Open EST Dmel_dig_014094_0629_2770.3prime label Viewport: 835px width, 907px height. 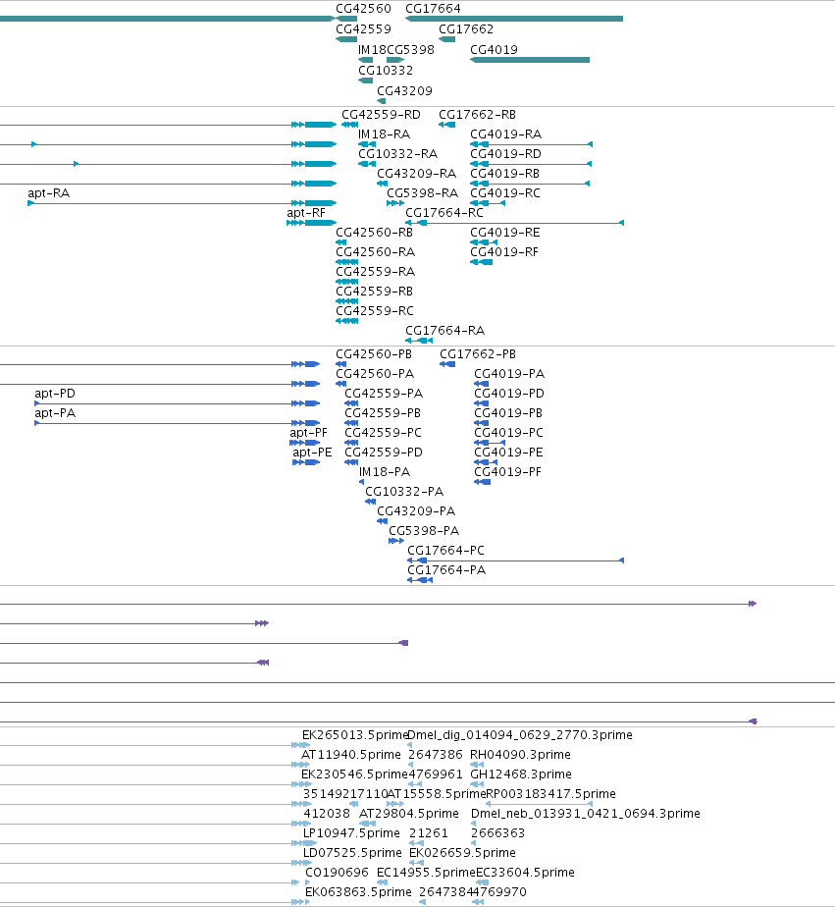[520, 735]
